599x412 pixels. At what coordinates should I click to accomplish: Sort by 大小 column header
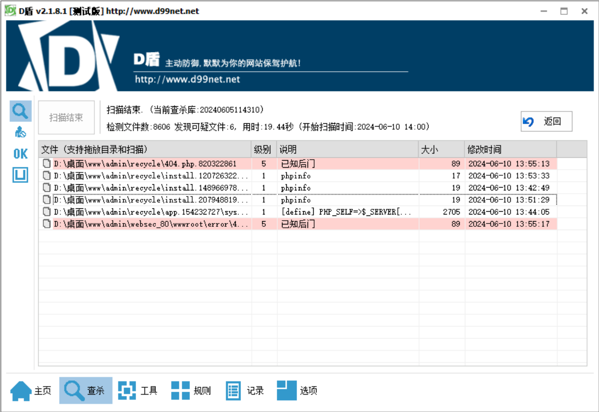pyautogui.click(x=441, y=149)
